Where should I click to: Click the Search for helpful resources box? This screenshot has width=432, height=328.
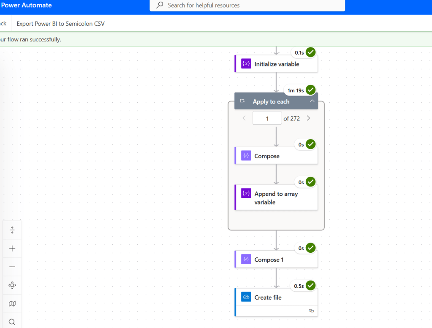(247, 6)
